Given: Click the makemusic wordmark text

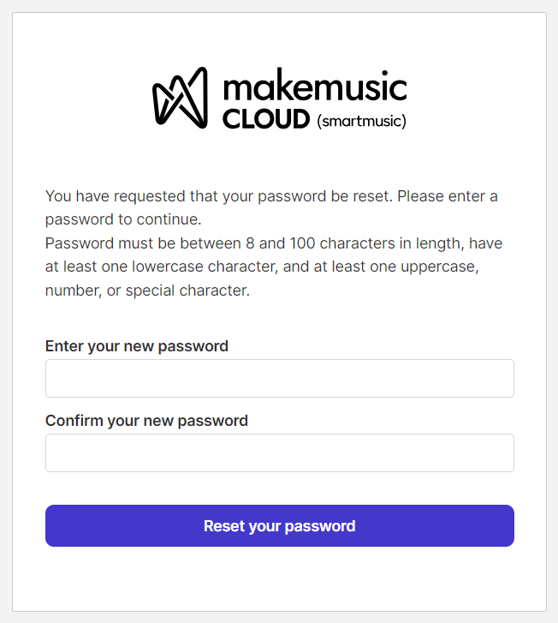Looking at the screenshot, I should pyautogui.click(x=314, y=87).
